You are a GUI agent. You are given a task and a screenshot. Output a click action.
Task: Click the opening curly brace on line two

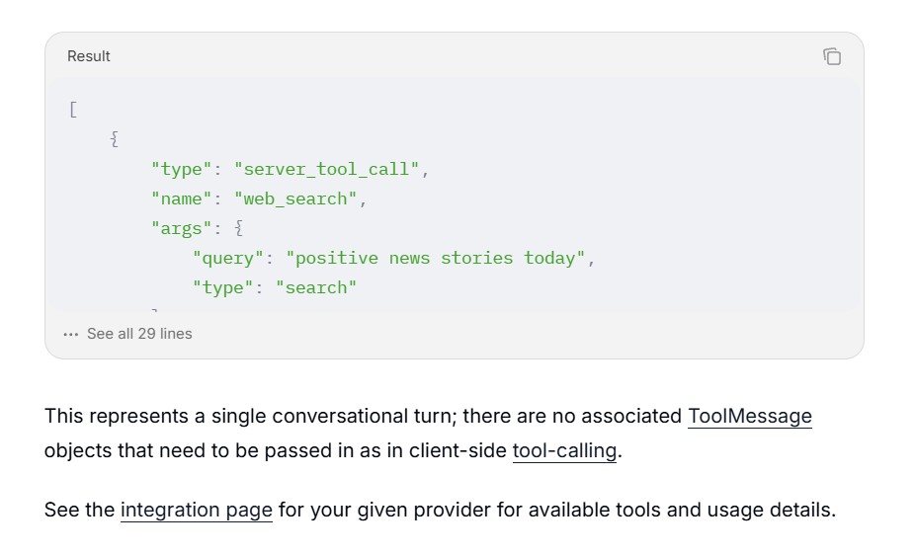click(x=115, y=139)
